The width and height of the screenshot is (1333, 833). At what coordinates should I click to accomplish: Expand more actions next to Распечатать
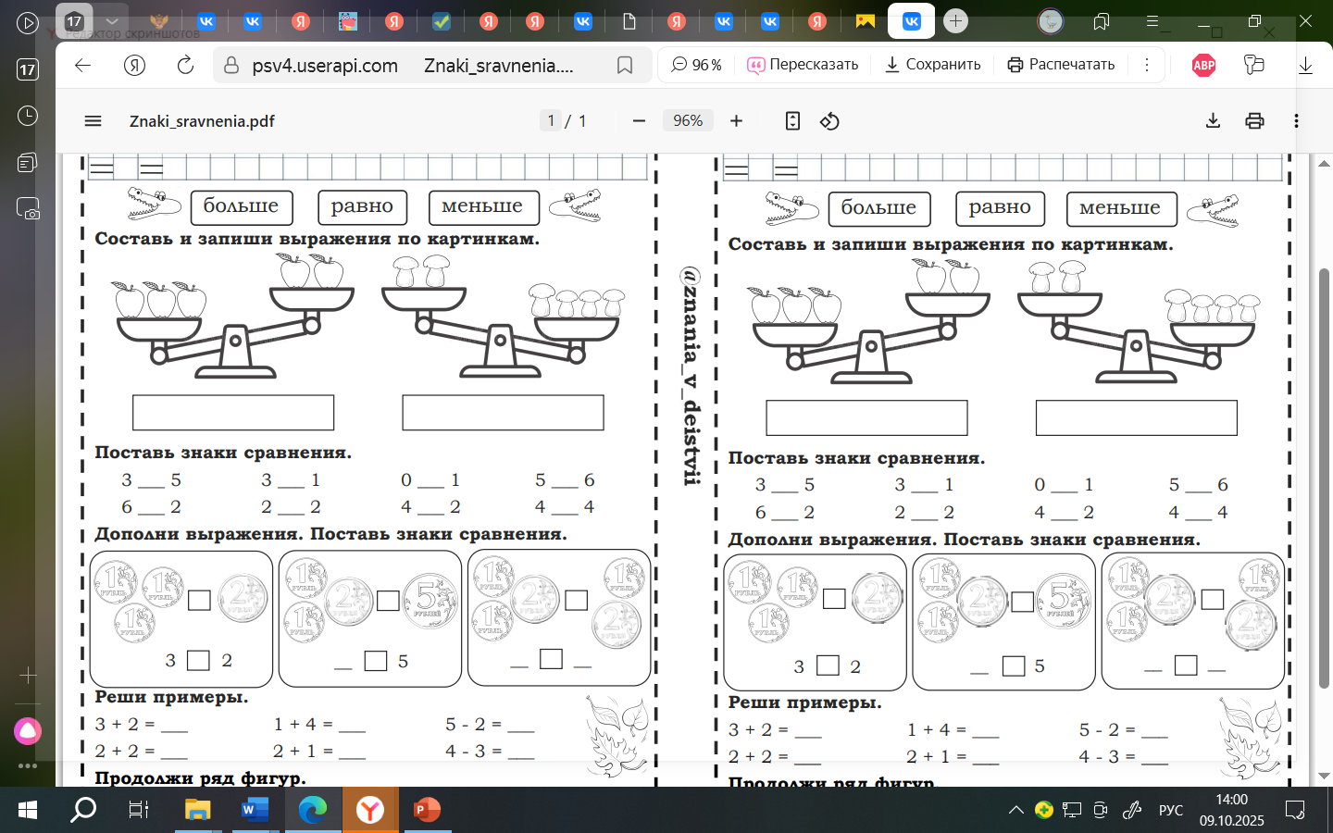point(1146,65)
